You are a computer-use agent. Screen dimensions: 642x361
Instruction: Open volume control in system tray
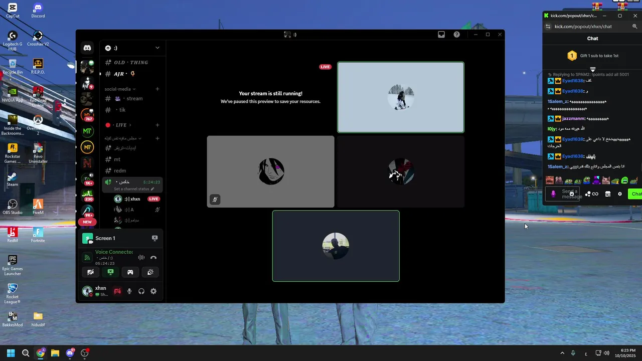click(606, 353)
